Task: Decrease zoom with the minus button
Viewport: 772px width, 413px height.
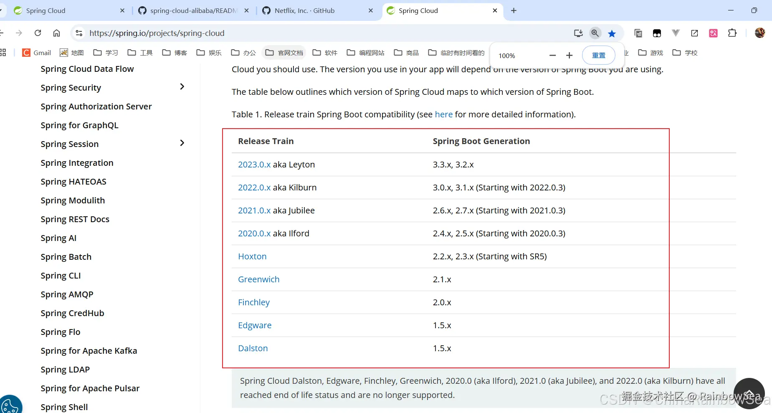Action: pos(552,56)
